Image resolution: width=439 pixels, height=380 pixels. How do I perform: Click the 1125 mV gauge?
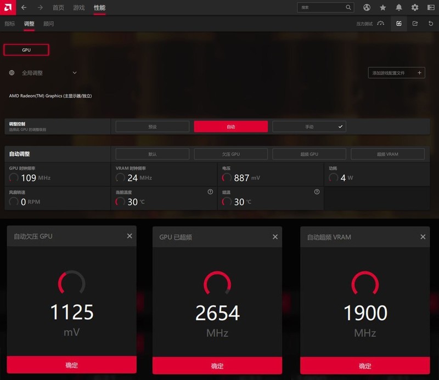[x=72, y=282]
